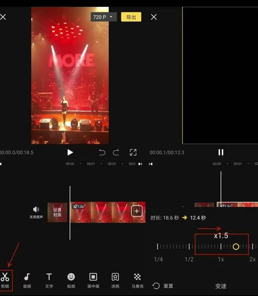Click the 00:00.0/00:18.5 time readout
Screen dimensions: 258x296
[17, 152]
